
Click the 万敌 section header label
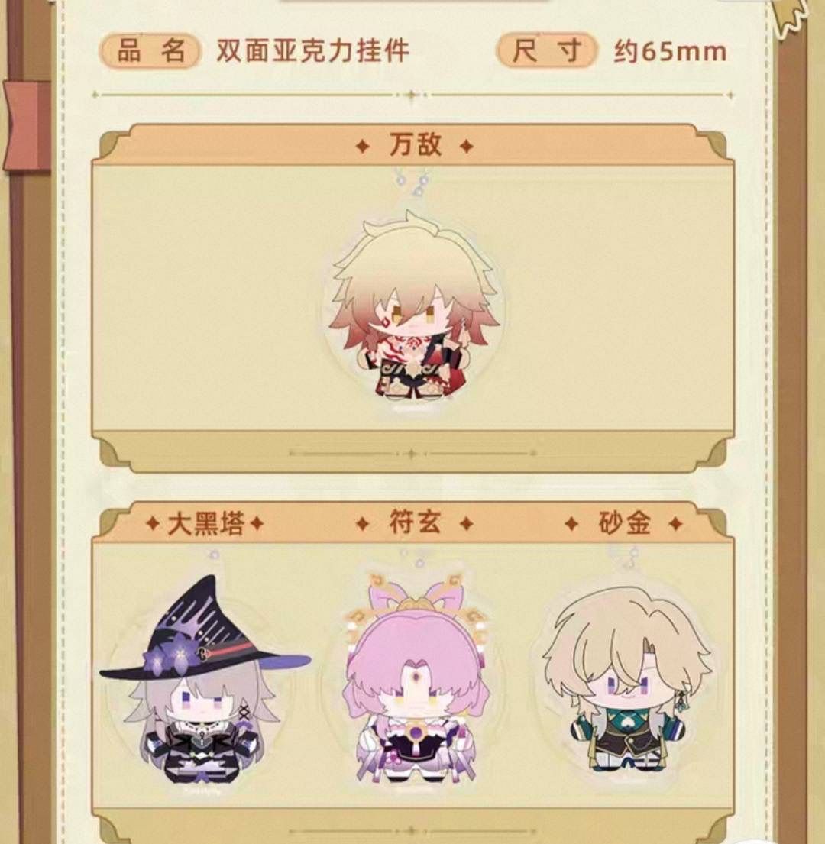pyautogui.click(x=414, y=145)
